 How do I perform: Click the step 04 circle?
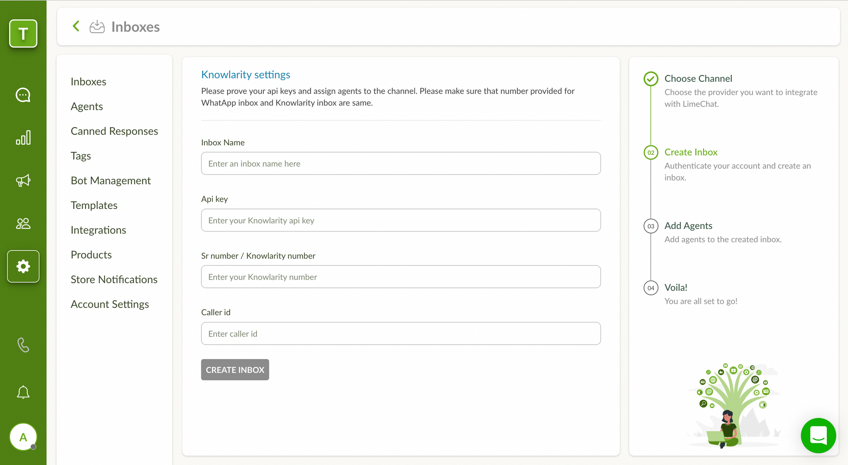(x=651, y=288)
